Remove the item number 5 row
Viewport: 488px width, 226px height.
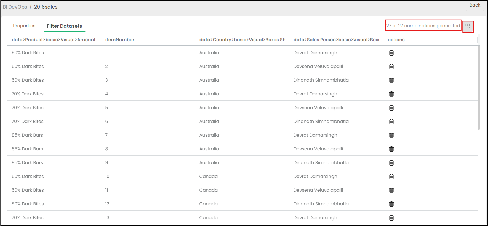[391, 108]
